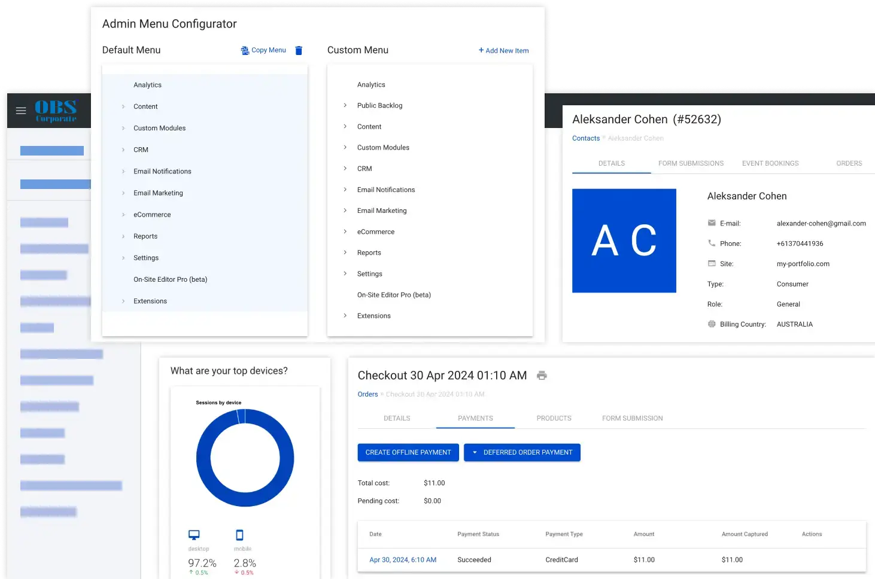Click the E-mail envelope icon

pyautogui.click(x=712, y=223)
